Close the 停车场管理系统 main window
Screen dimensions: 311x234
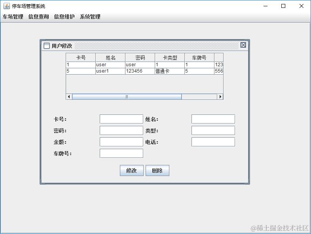pyautogui.click(x=302, y=6)
